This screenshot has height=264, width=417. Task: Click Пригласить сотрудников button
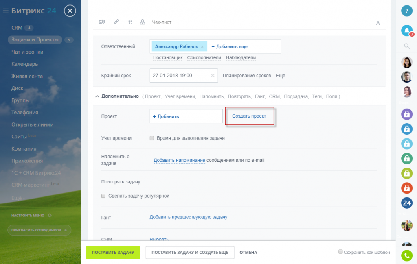[x=39, y=230]
